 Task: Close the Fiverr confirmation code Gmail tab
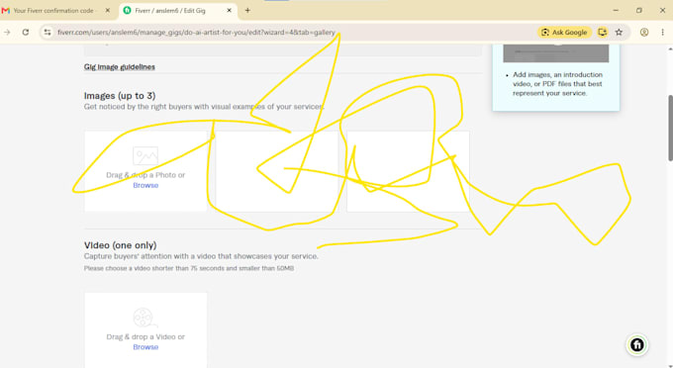[x=108, y=11]
